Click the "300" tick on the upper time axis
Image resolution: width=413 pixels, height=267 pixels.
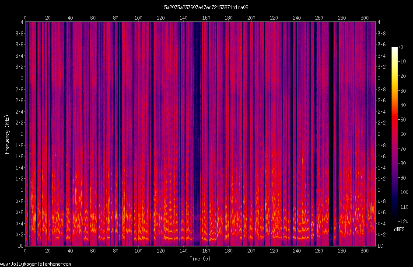point(364,17)
